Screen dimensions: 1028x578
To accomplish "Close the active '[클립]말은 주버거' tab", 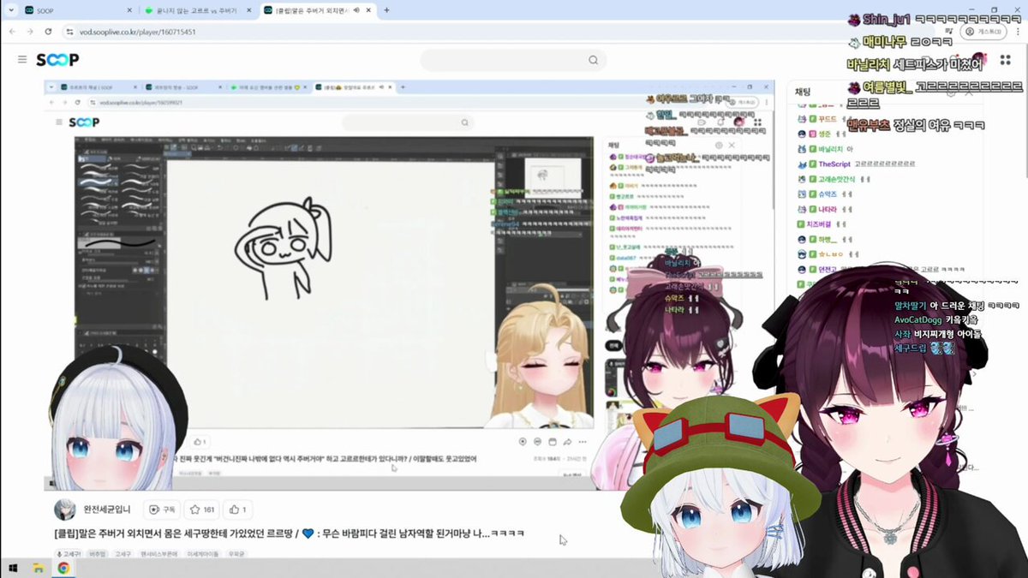I will pyautogui.click(x=369, y=10).
